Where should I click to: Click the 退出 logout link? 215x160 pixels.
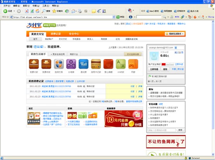pyautogui.click(x=128, y=24)
